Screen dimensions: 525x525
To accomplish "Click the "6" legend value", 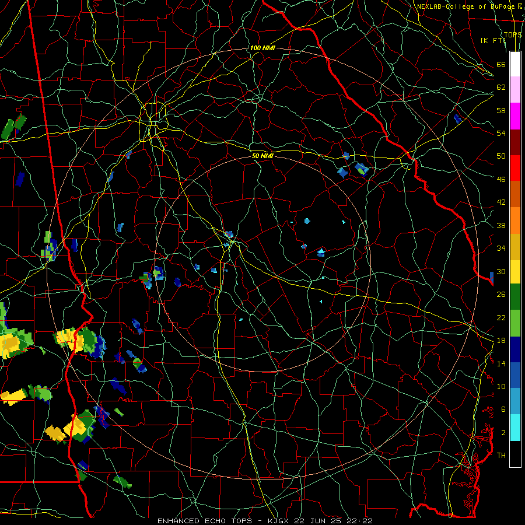I will pyautogui.click(x=503, y=409).
